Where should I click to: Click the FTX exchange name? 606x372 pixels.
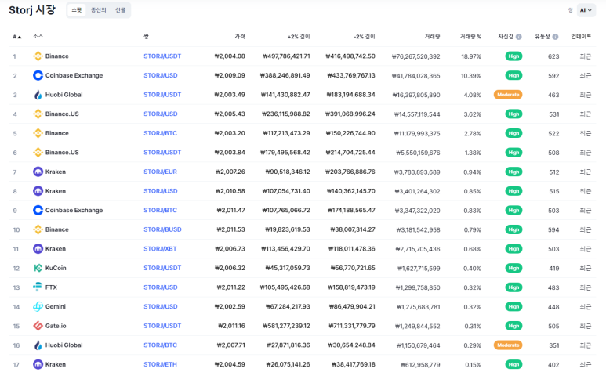point(51,287)
